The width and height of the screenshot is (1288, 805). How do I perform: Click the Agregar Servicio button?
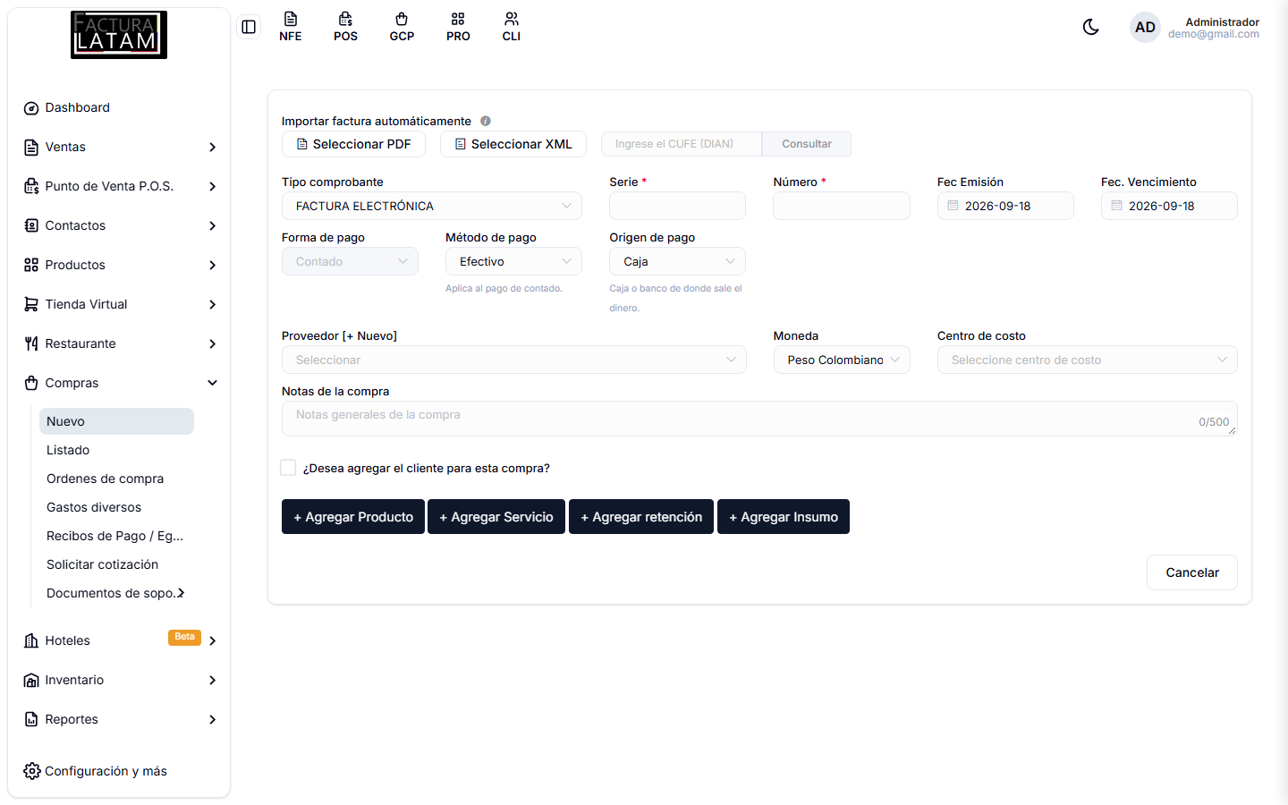pos(496,517)
